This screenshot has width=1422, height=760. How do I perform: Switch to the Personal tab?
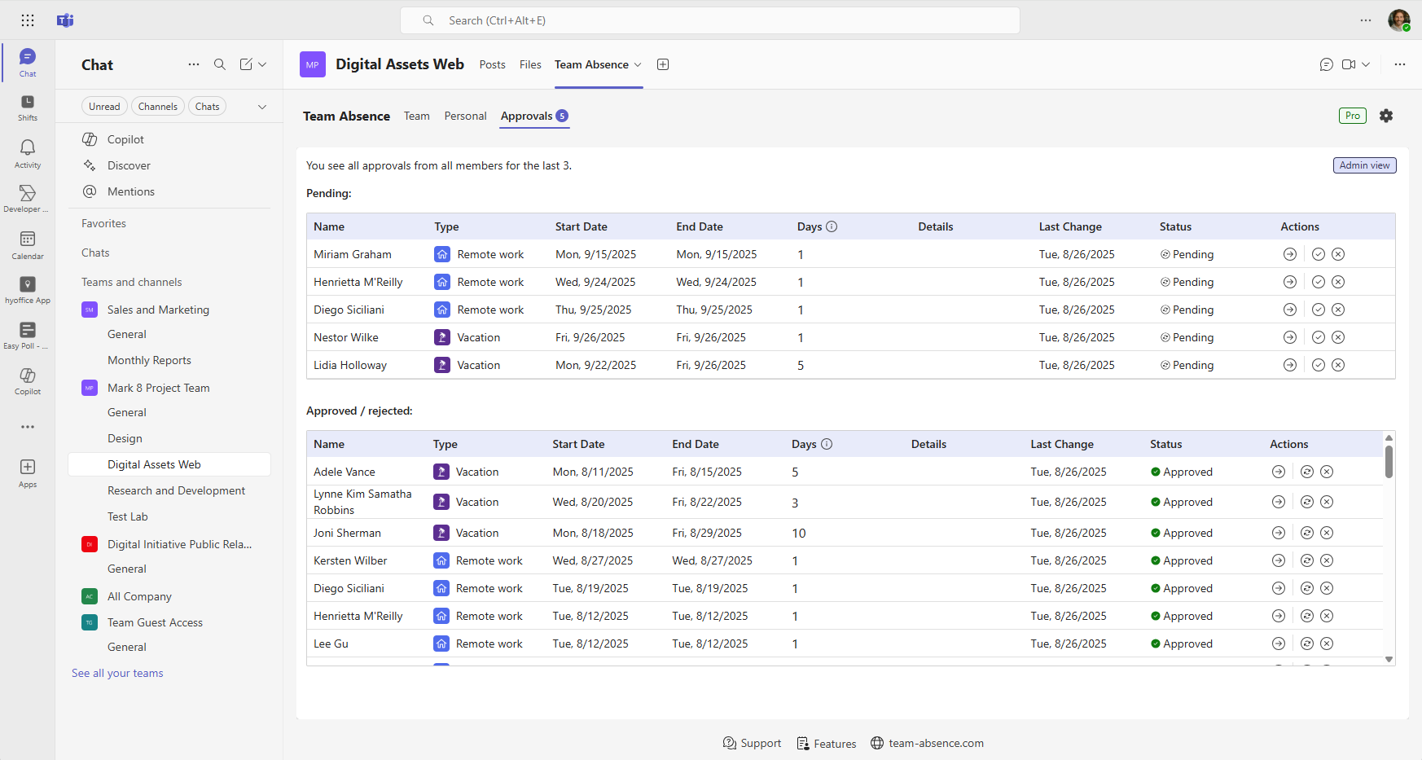tap(465, 116)
